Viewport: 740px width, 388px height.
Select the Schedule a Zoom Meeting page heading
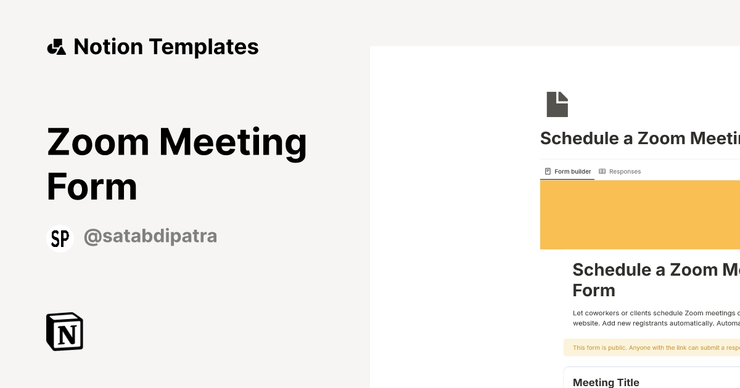pos(639,138)
